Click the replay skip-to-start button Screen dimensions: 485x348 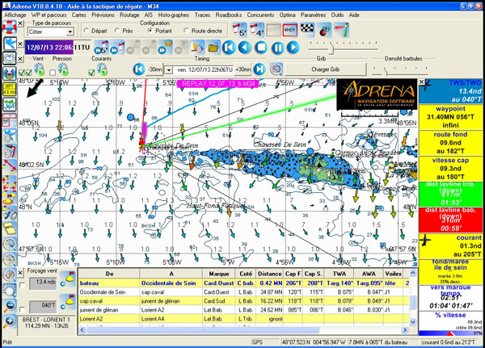(229, 48)
